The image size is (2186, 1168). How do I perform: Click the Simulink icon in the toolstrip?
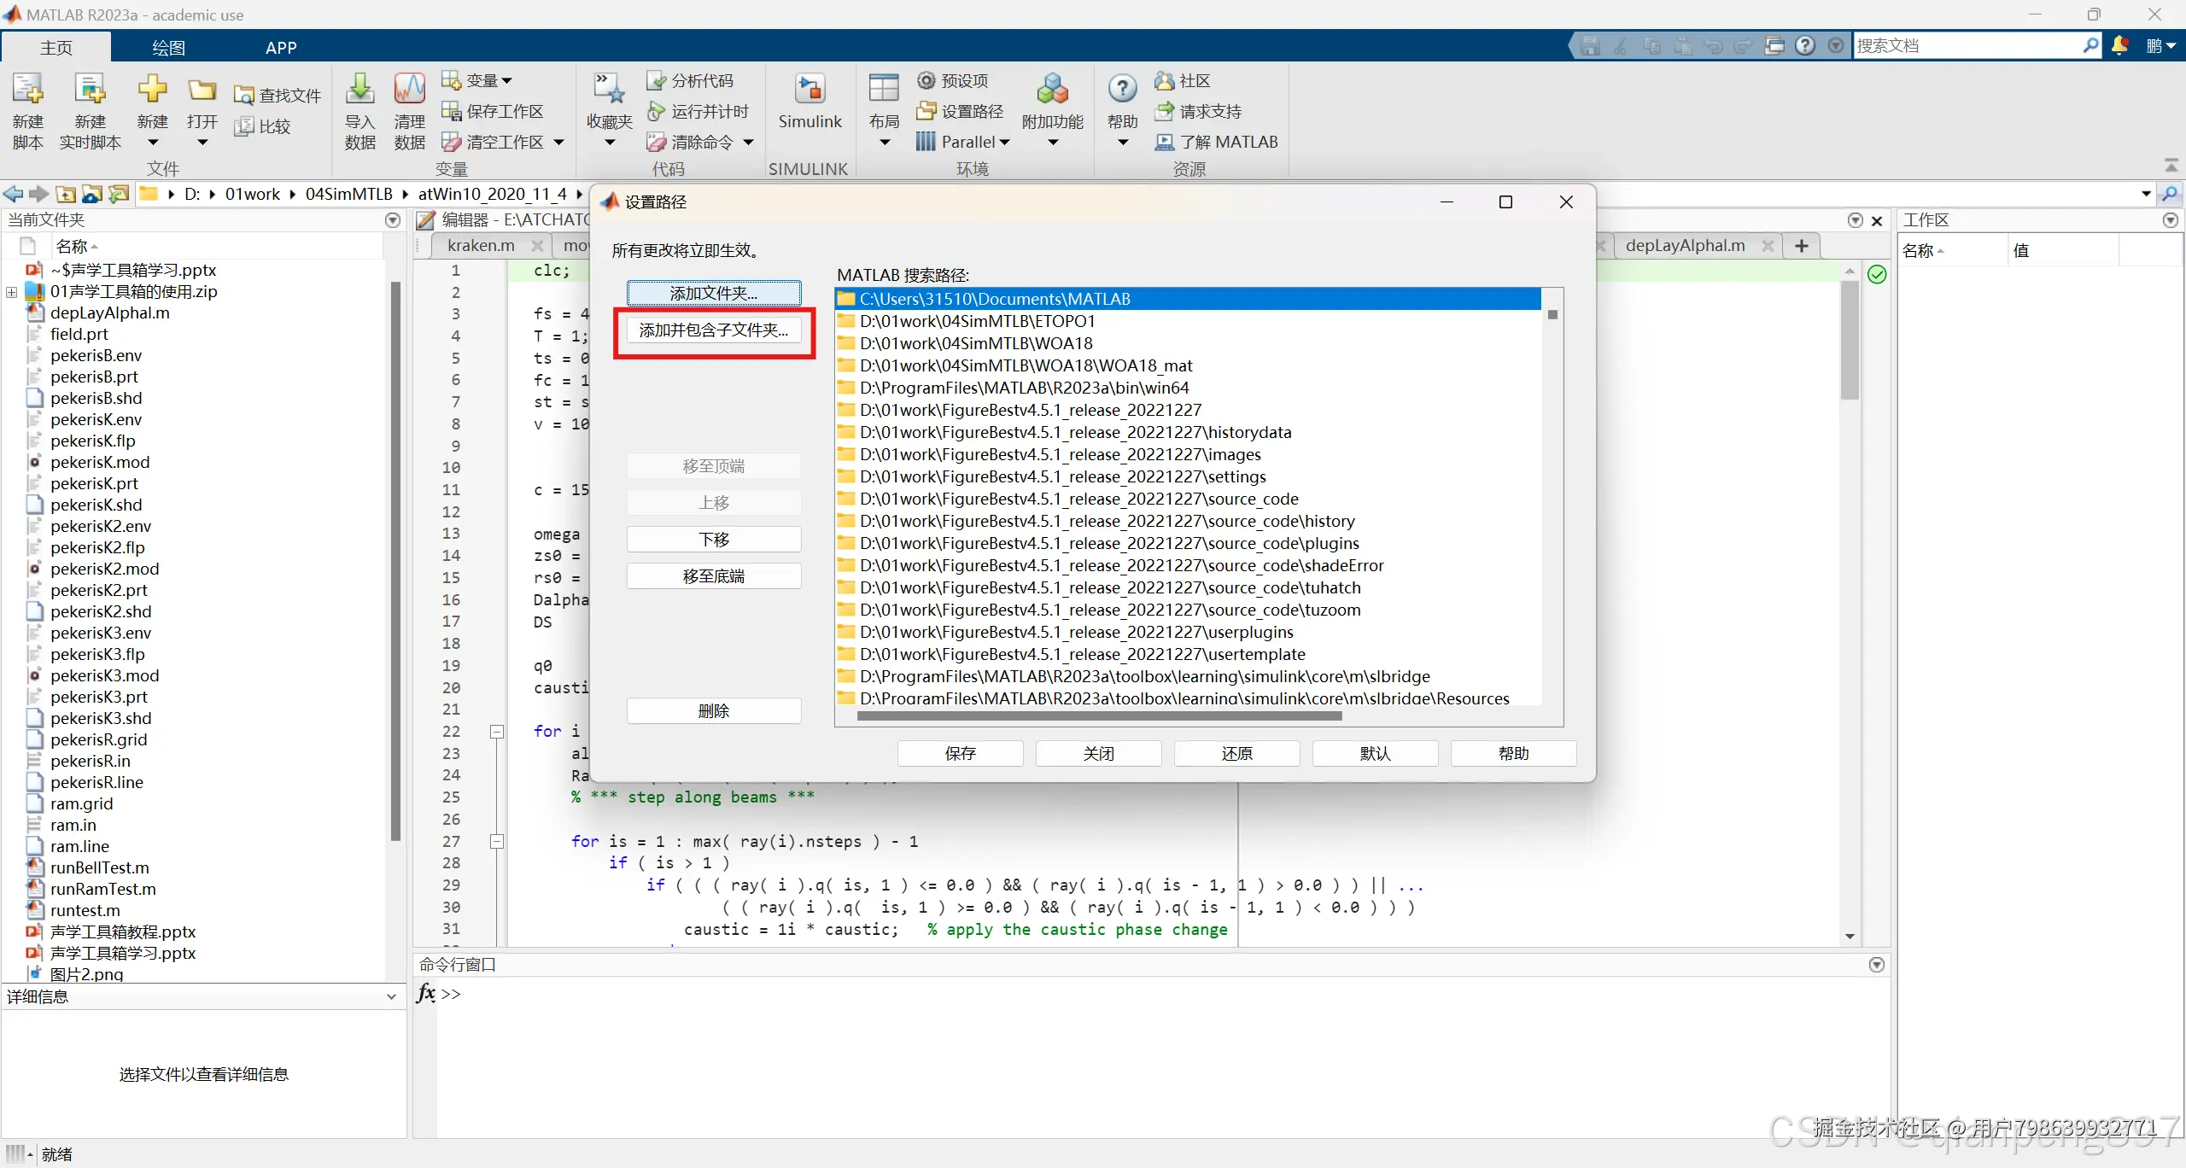pyautogui.click(x=810, y=90)
